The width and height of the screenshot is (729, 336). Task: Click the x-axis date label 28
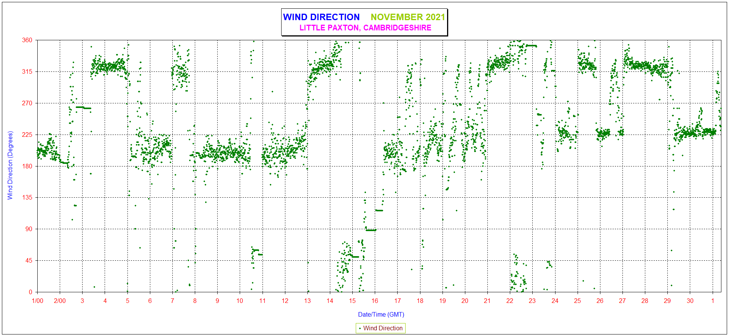(x=645, y=301)
